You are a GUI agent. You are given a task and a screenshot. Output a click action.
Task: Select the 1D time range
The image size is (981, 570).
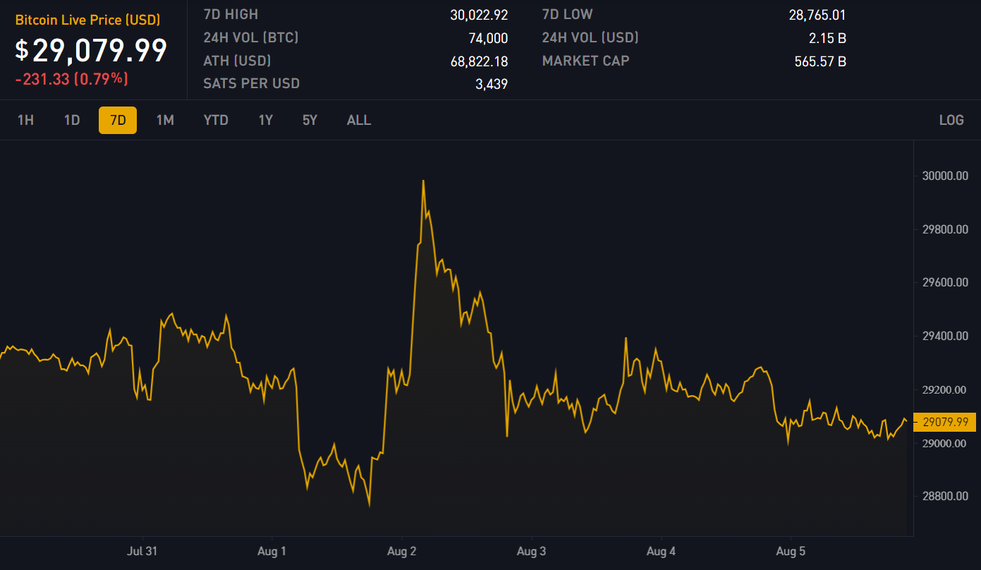coord(72,120)
